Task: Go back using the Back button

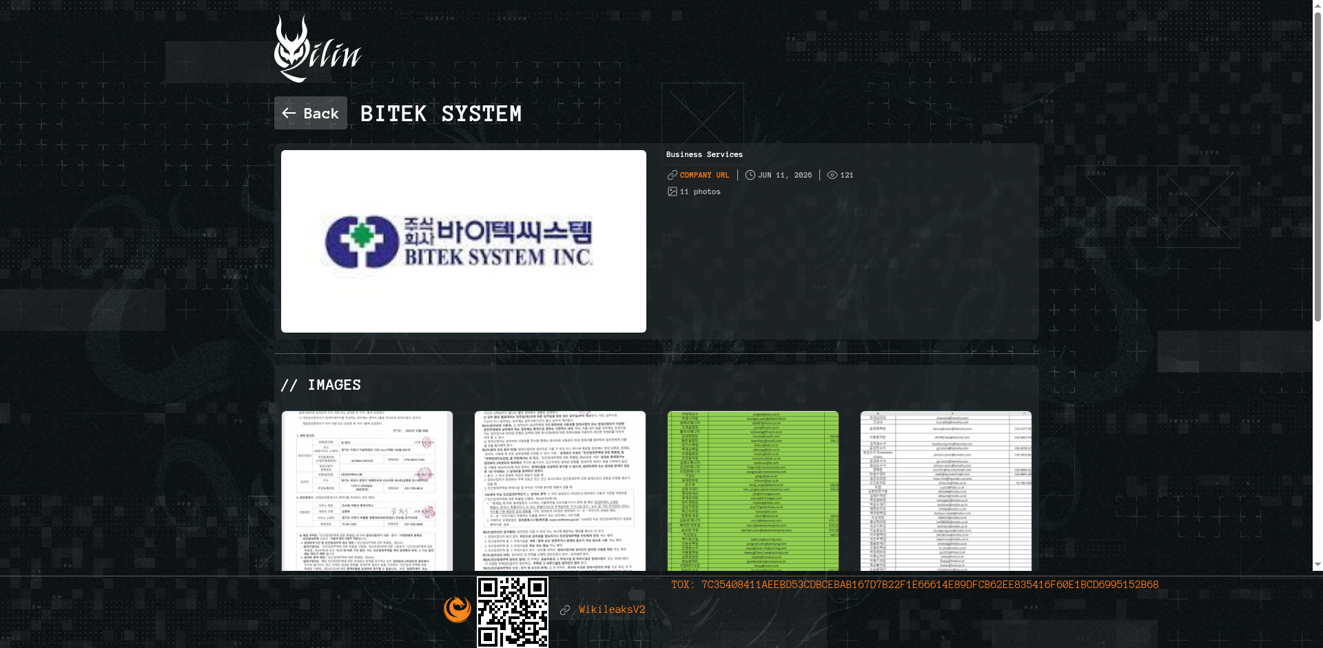Action: (311, 113)
